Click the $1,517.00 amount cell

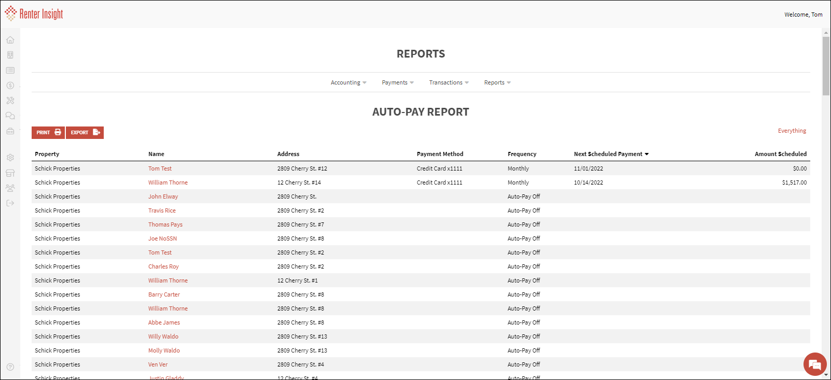[794, 182]
